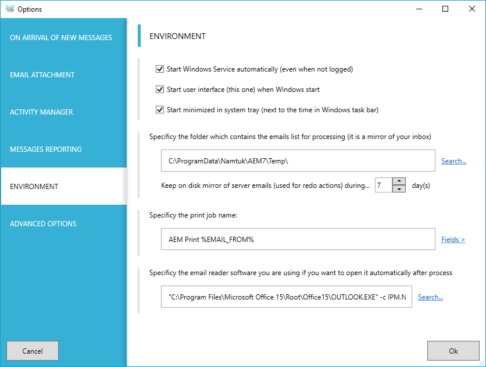The height and width of the screenshot is (367, 486).
Task: Select the Environment sidebar section
Action: click(x=63, y=186)
